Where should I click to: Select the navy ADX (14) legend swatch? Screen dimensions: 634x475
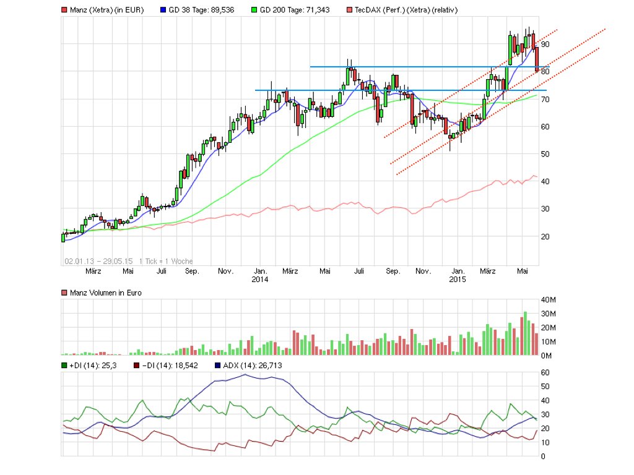[217, 366]
